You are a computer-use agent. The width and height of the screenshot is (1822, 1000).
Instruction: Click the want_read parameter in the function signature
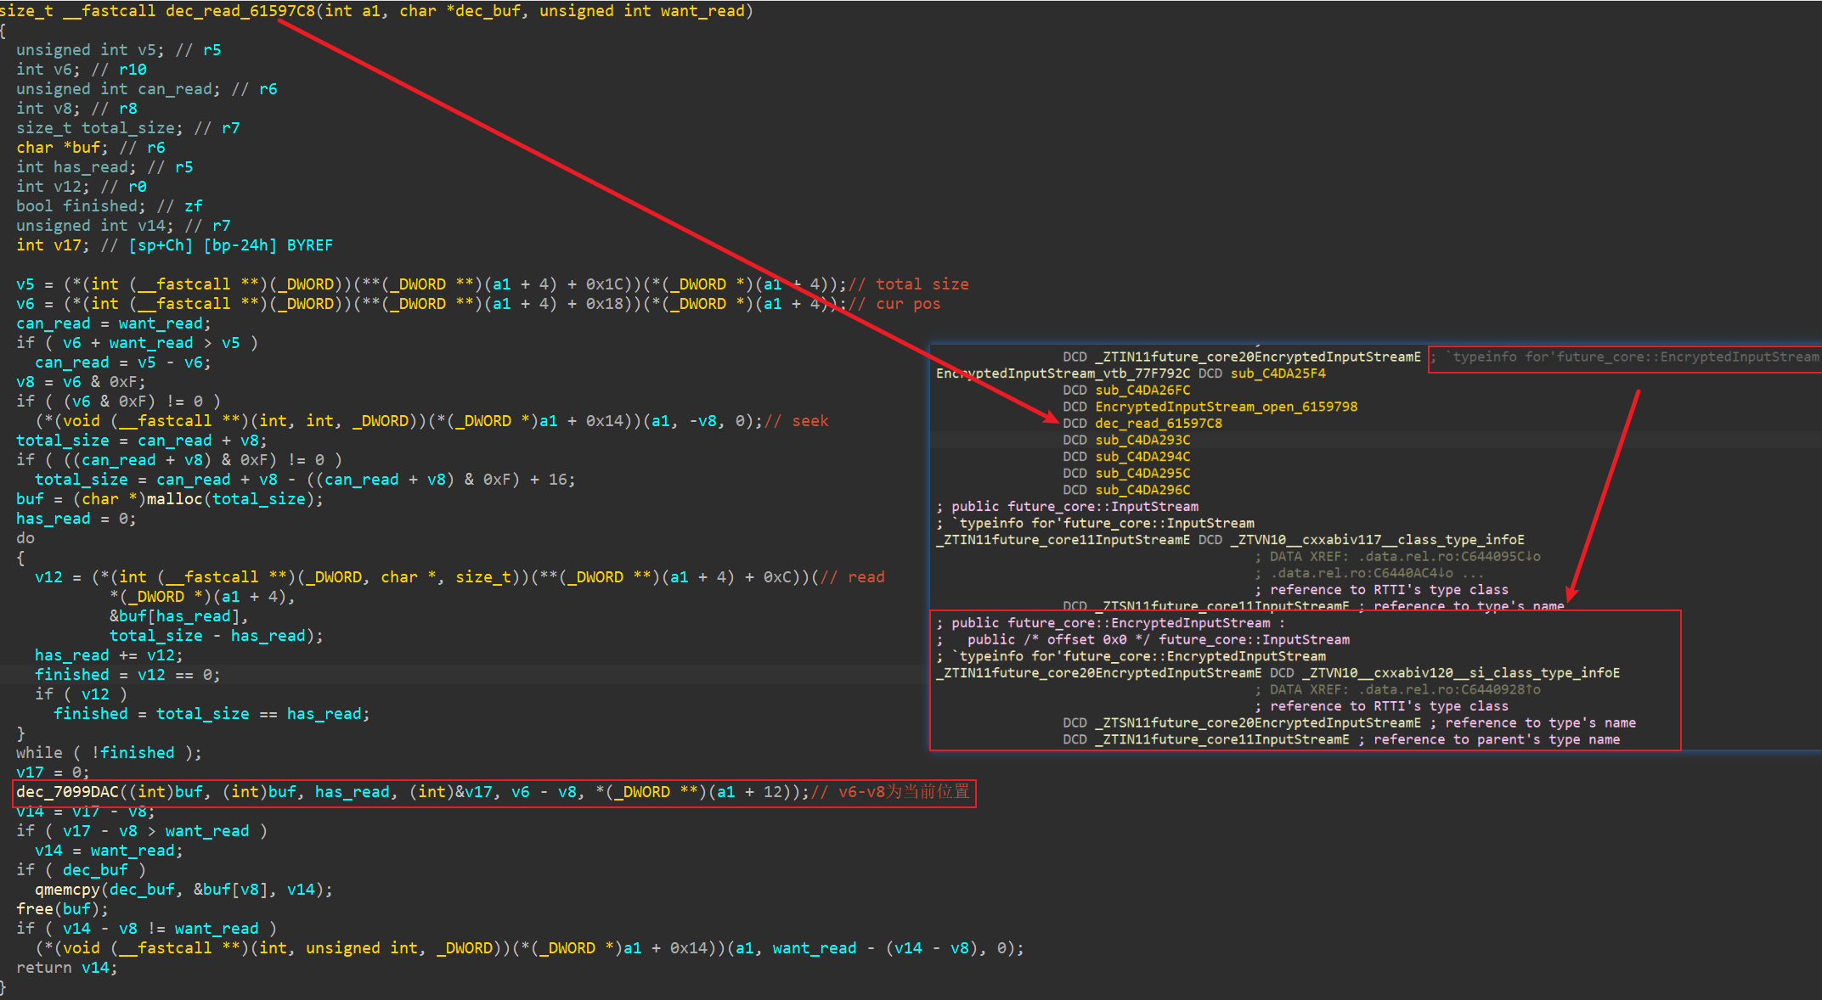point(702,11)
